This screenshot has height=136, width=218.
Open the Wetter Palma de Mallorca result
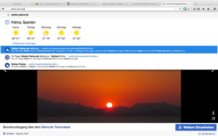point(109,49)
